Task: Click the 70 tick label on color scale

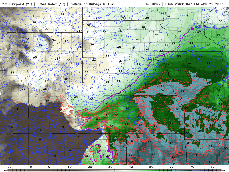Action: [x=192, y=167]
